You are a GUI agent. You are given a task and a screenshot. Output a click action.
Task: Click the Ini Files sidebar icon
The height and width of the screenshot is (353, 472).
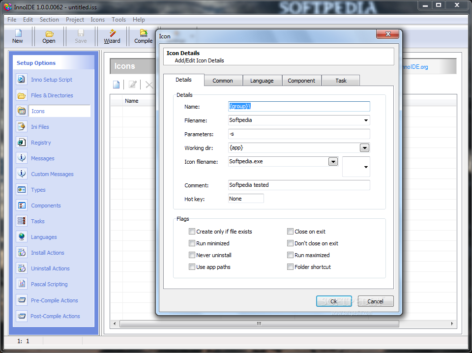pyautogui.click(x=21, y=127)
